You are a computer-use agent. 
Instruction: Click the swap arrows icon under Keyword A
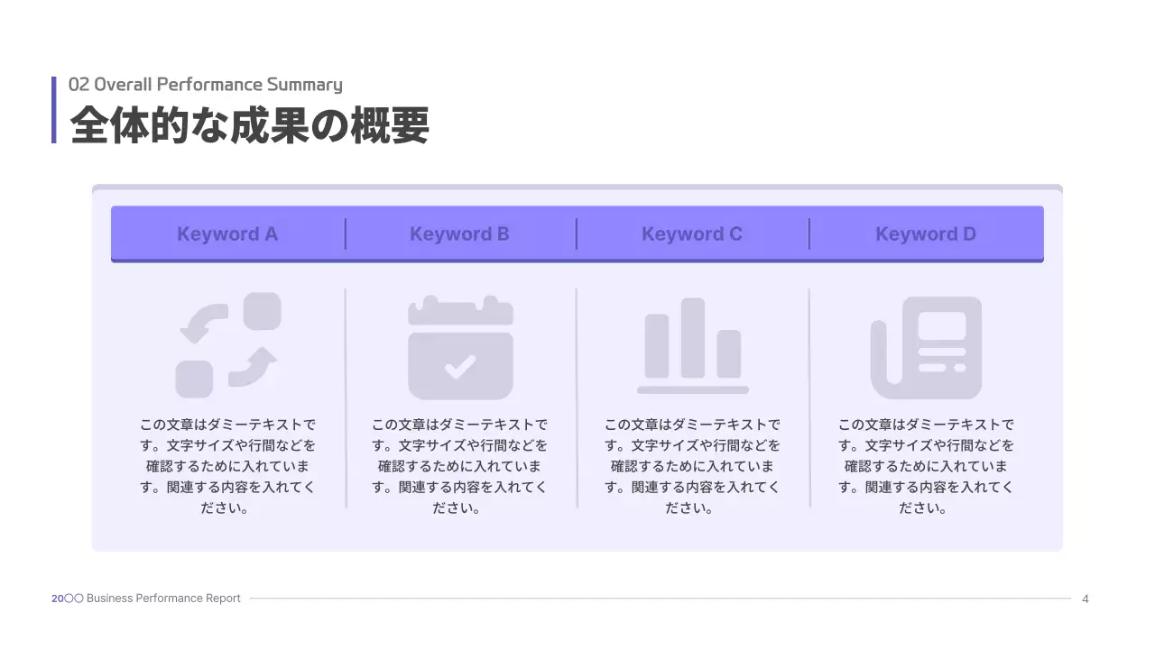click(x=227, y=345)
